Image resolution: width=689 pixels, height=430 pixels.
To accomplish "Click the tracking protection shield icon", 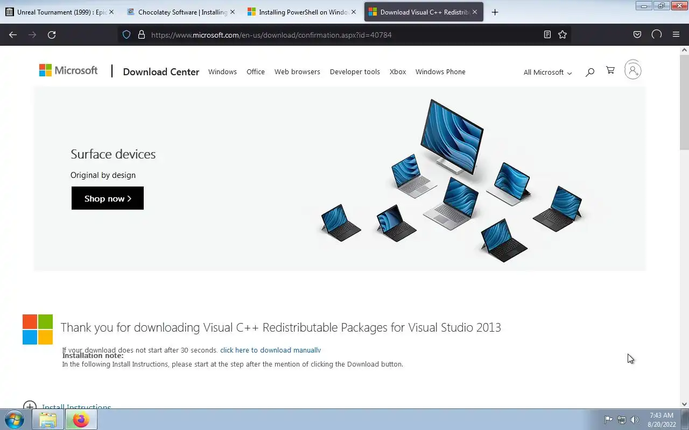I will 126,34.
